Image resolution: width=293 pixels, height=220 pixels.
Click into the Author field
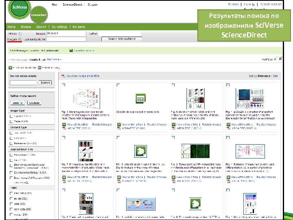click(119, 33)
